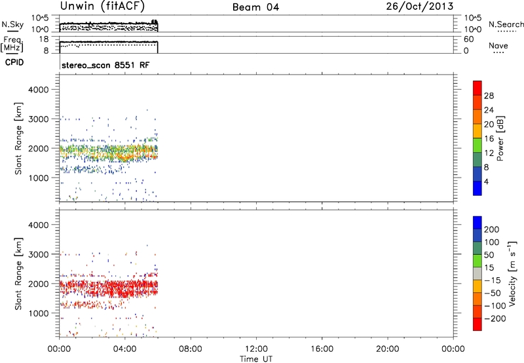Click the "Slant Range [km]" label of velocity panel
The image size is (524, 363).
point(18,274)
